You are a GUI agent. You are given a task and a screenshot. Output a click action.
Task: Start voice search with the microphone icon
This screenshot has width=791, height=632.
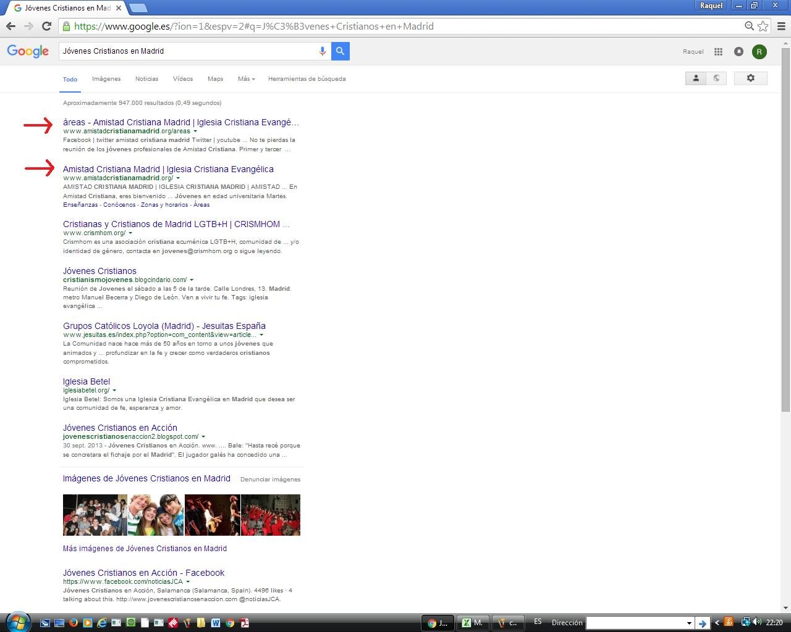click(322, 51)
